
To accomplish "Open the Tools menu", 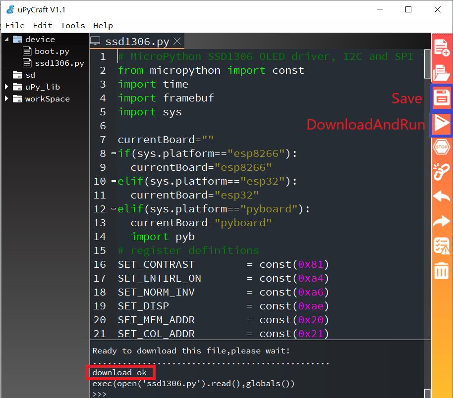I will (x=72, y=25).
